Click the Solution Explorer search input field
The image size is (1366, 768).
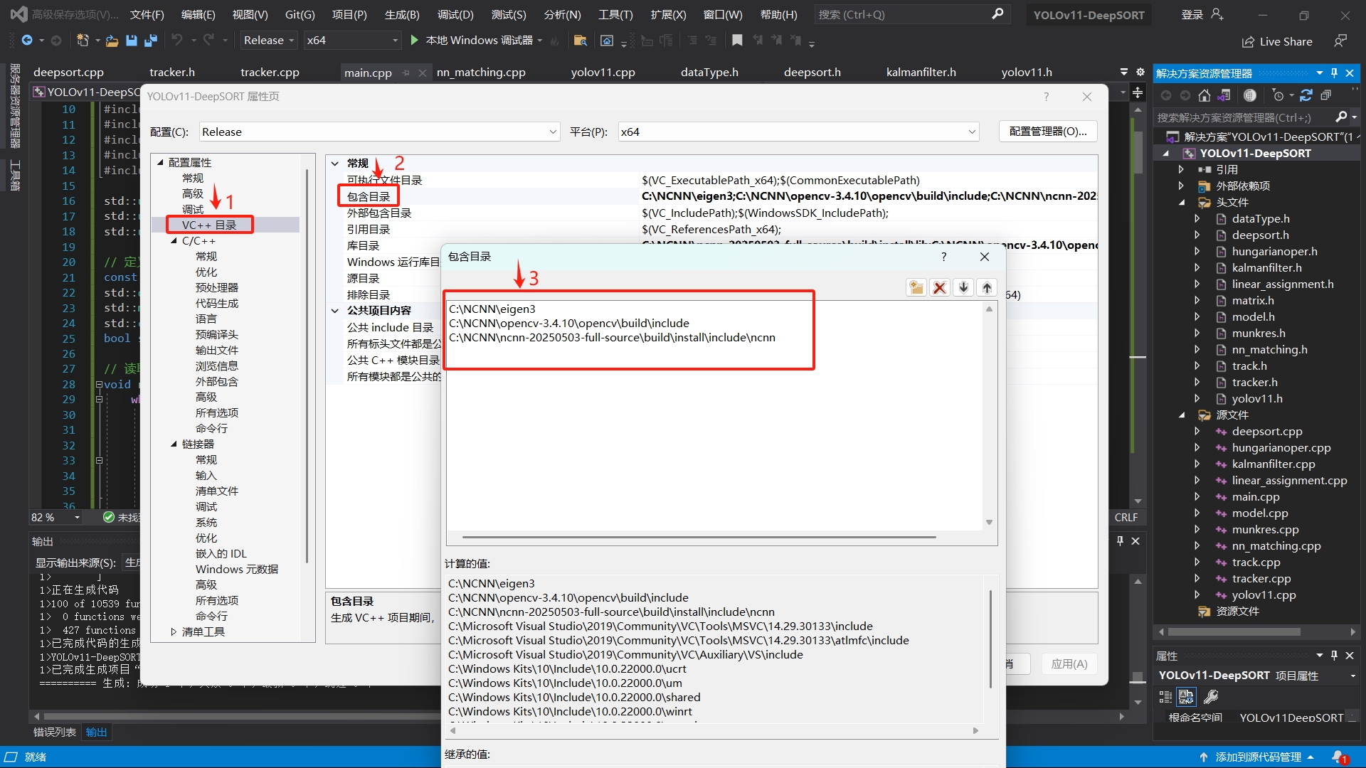point(1241,117)
